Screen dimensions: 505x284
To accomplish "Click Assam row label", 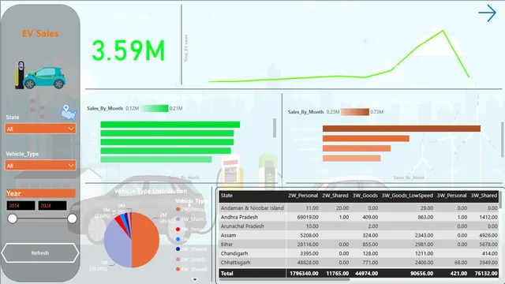I will click(x=228, y=235).
